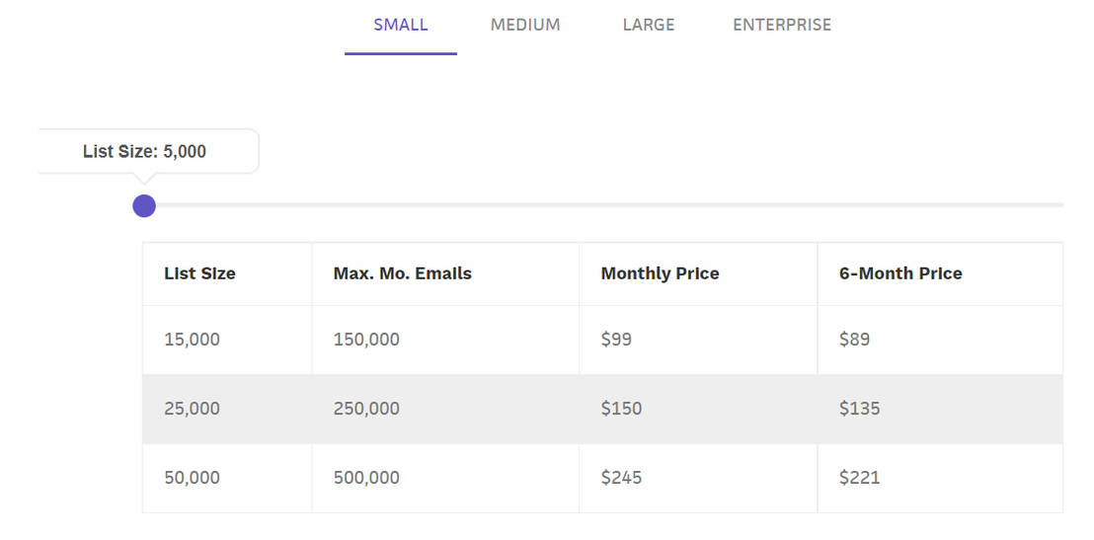The width and height of the screenshot is (1094, 540).
Task: Select the 500,000 max emails cell
Action: click(445, 478)
